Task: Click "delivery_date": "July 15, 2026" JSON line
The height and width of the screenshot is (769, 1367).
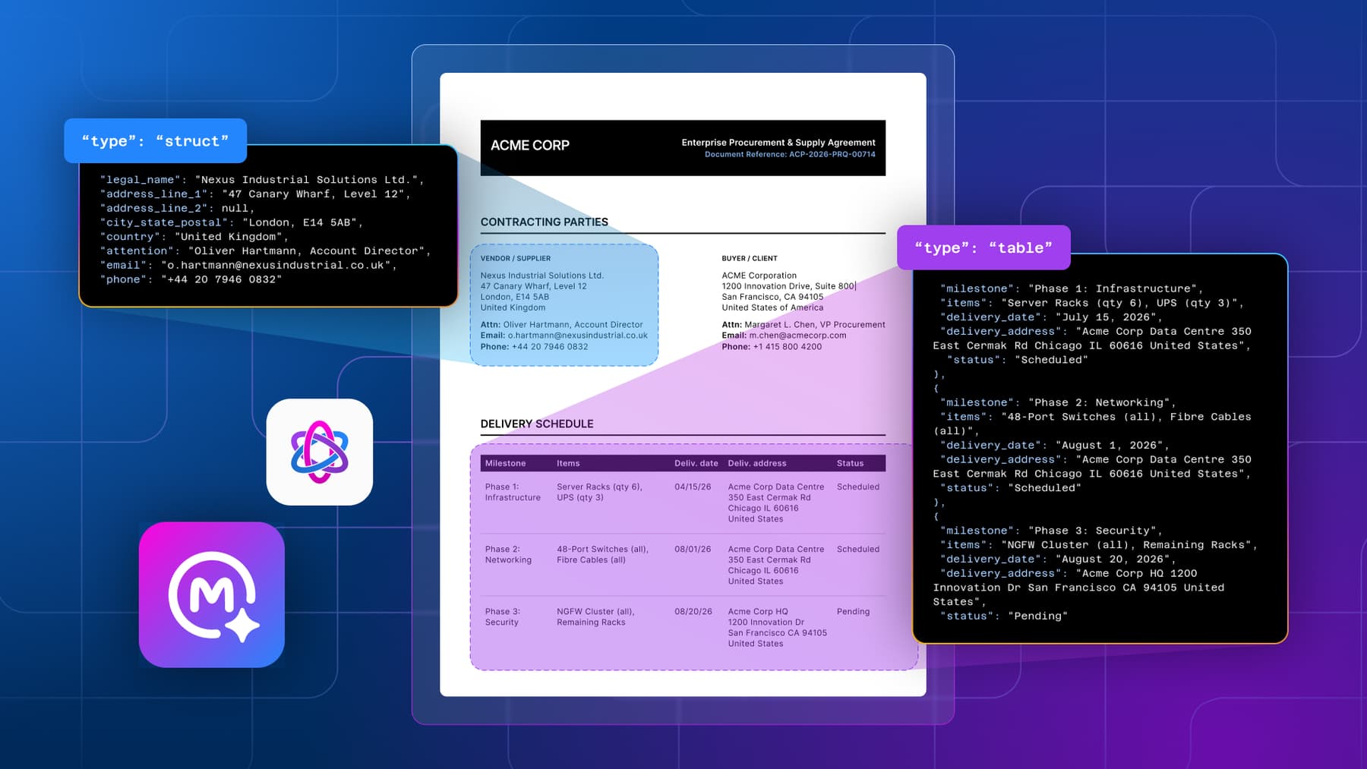Action: pos(1051,317)
